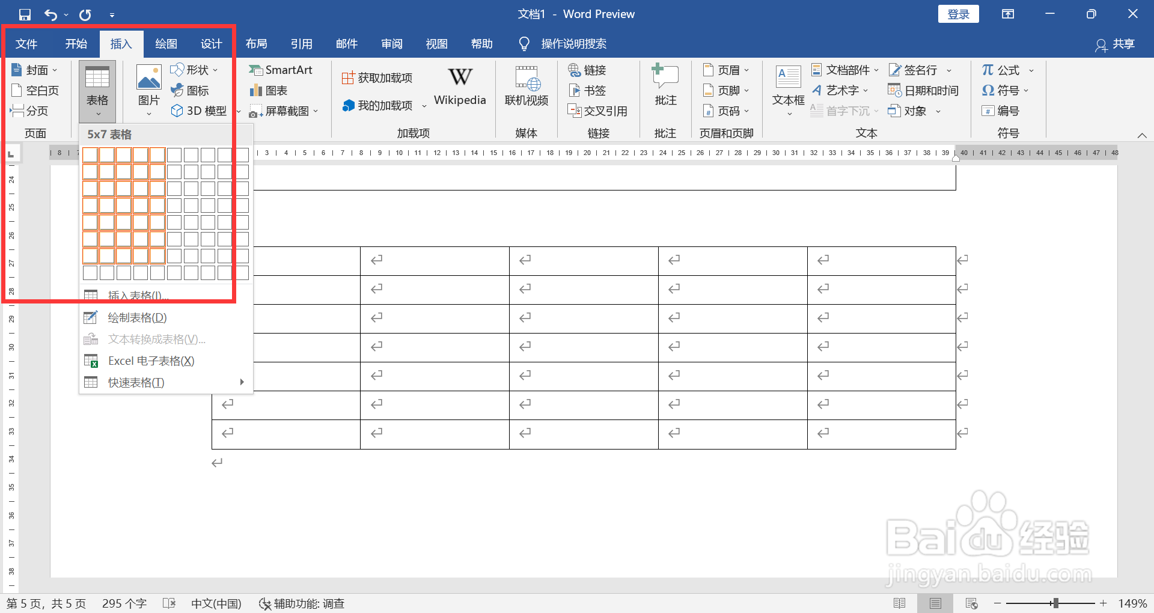Viewport: 1154px width, 613px height.
Task: Insert a 链接 hyperlink
Action: (x=587, y=70)
